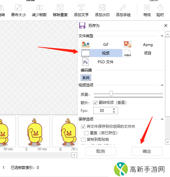This screenshot has height=177, width=170.
Task: Toggle 翻转视频（垂直） checkbox
Action: [95, 103]
